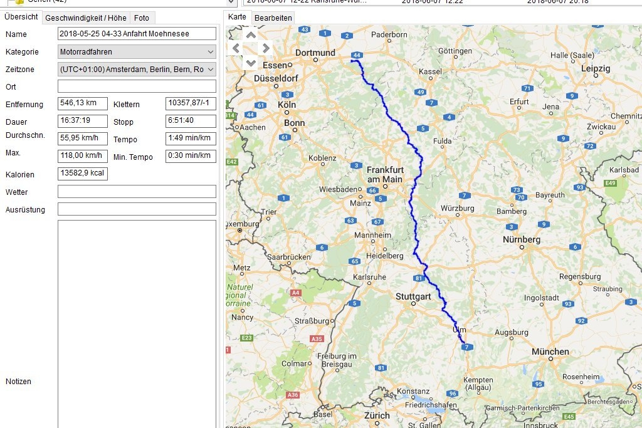Expand the Zeitzone dropdown
Viewport: 642px width, 428px height.
pos(210,70)
